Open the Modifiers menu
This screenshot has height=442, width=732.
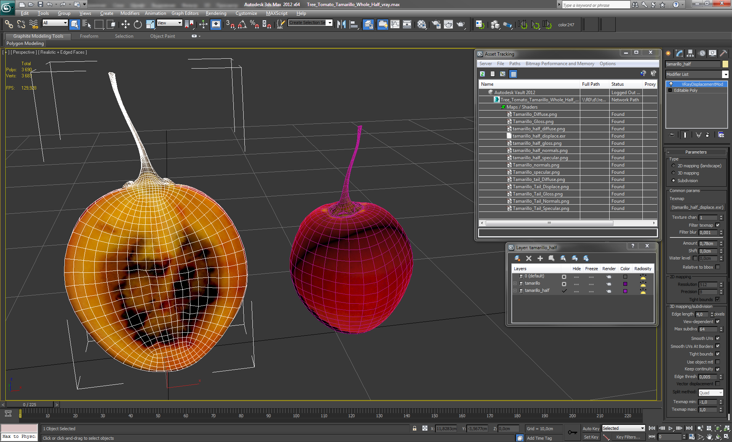point(130,13)
